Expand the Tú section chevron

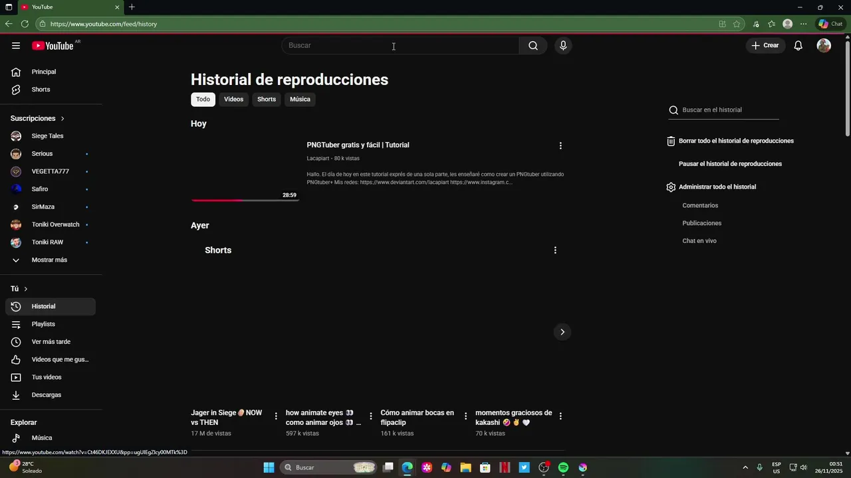(x=26, y=289)
